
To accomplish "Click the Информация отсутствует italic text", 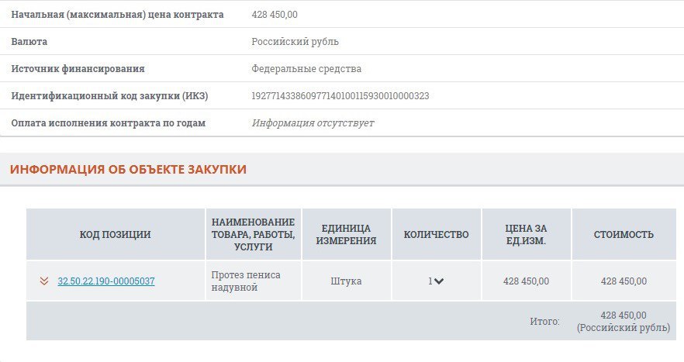I will pos(313,123).
